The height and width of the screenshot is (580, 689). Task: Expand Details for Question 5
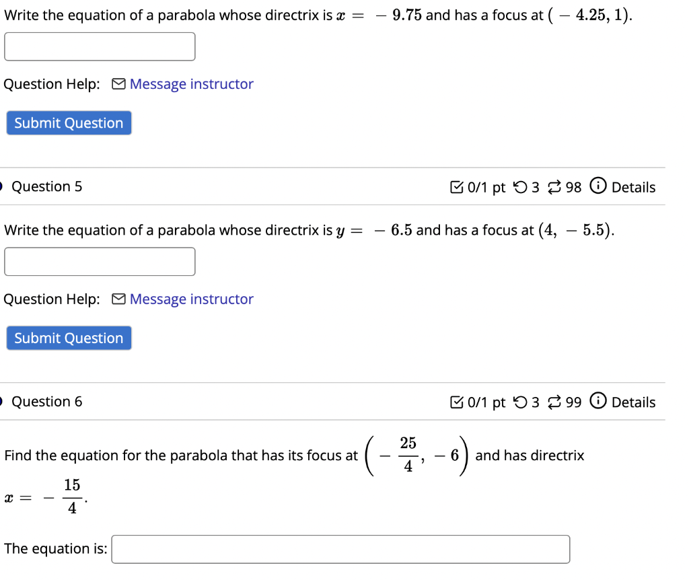[635, 187]
